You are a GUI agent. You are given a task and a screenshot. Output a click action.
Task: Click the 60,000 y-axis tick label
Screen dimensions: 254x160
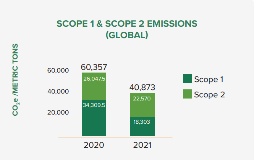pos(58,71)
